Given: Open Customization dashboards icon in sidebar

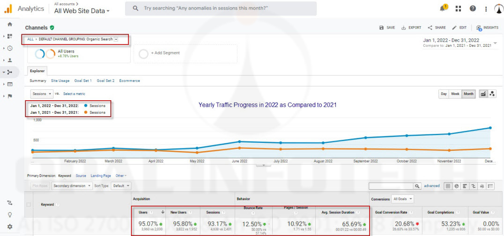Looking at the screenshot, I should tap(10, 37).
